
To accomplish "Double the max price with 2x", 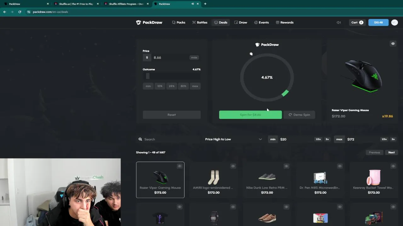I will pyautogui.click(x=393, y=139).
